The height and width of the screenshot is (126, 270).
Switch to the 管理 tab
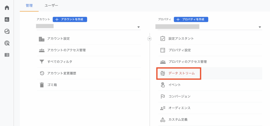coord(29,6)
